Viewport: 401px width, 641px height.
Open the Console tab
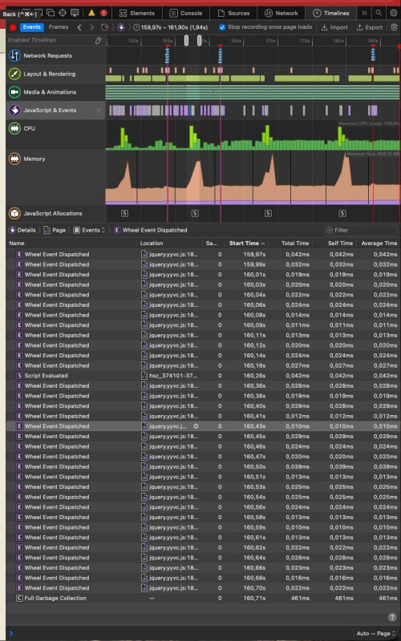coord(186,13)
